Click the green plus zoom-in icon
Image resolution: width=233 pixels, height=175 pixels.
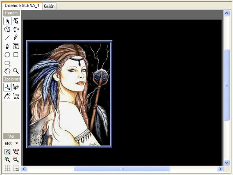(7, 160)
